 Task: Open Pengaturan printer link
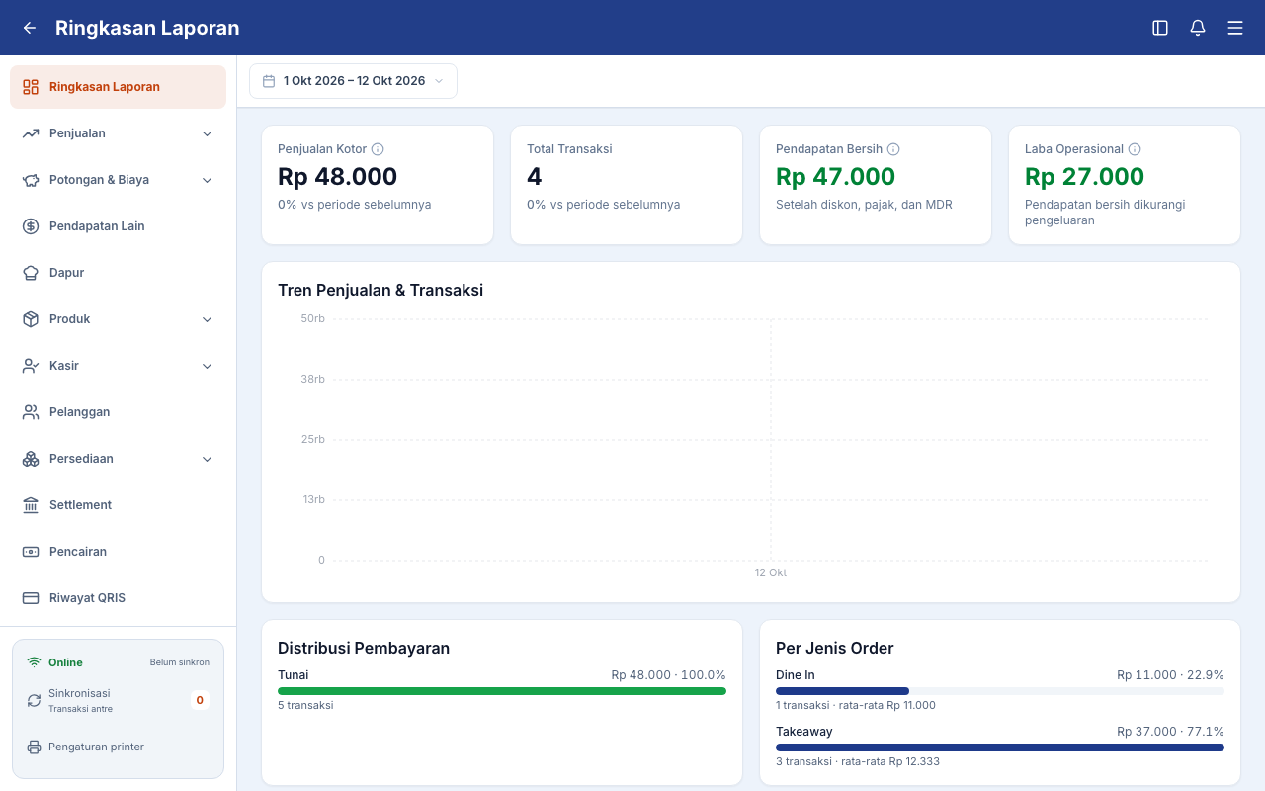coord(96,747)
